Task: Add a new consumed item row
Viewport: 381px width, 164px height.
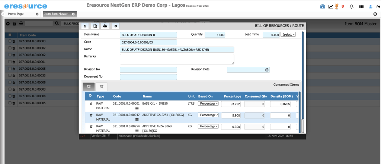Action: (90, 96)
